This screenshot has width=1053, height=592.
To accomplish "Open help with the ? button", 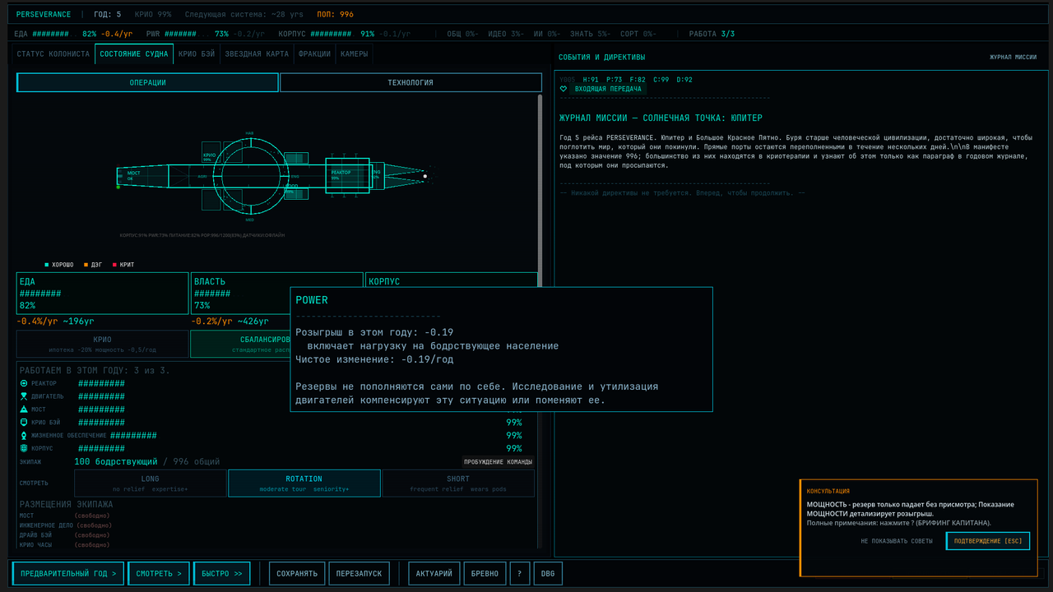I will click(519, 573).
